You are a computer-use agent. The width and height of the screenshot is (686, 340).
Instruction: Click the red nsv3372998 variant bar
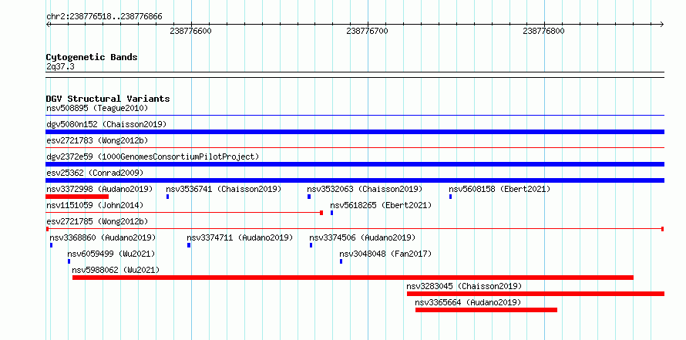(77, 197)
